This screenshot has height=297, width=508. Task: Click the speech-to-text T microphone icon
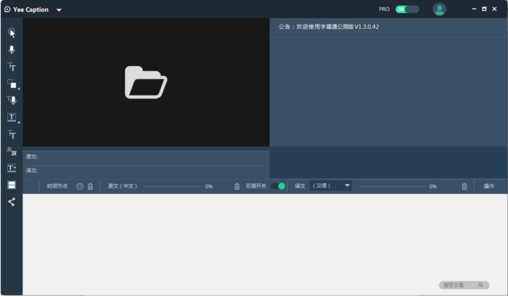click(x=12, y=100)
